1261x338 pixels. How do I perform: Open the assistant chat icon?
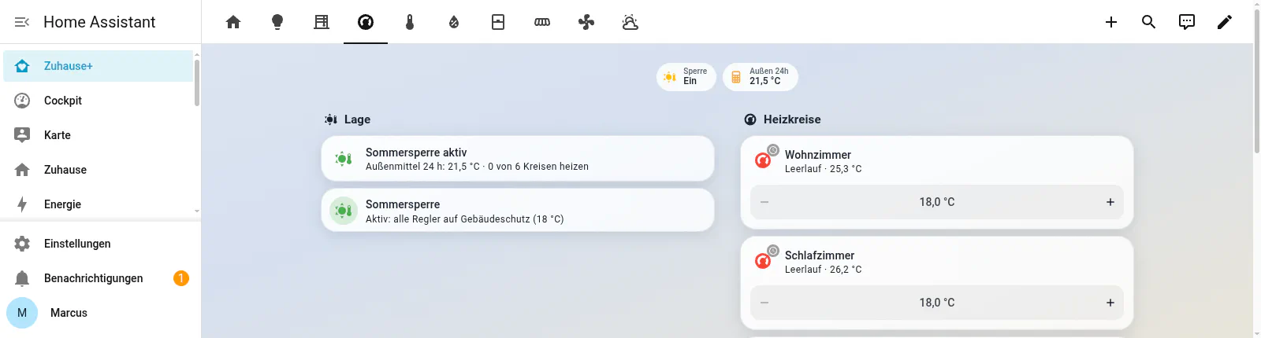tap(1187, 22)
